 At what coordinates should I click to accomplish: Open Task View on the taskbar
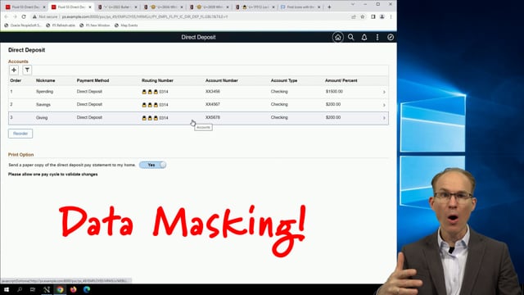33,289
